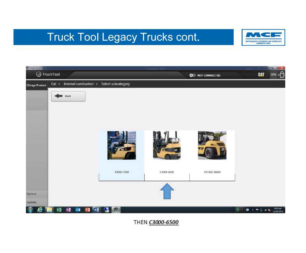This screenshot has width=306, height=253.
Task: Open PowerPoint from the taskbar
Action: (88, 210)
